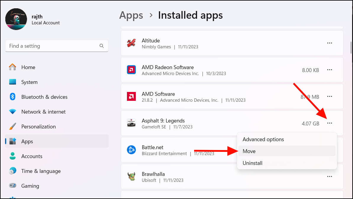
Task: Click the AMD Radeon Software icon
Action: click(x=131, y=70)
